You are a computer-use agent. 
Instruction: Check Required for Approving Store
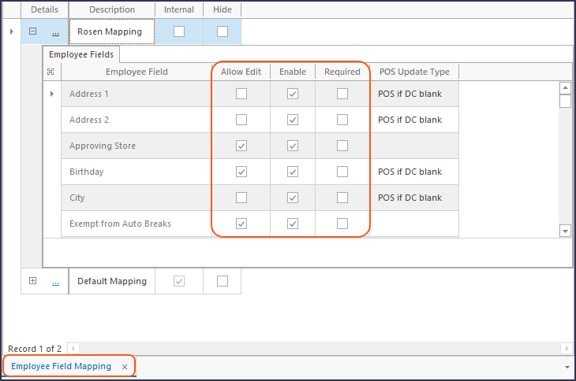coord(342,146)
